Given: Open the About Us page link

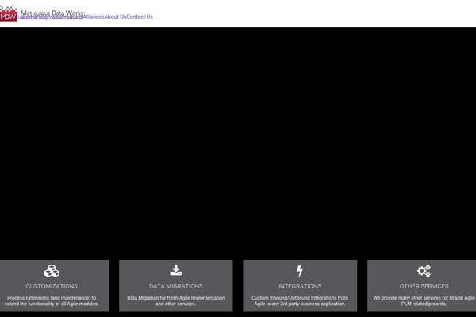Looking at the screenshot, I should [x=115, y=17].
